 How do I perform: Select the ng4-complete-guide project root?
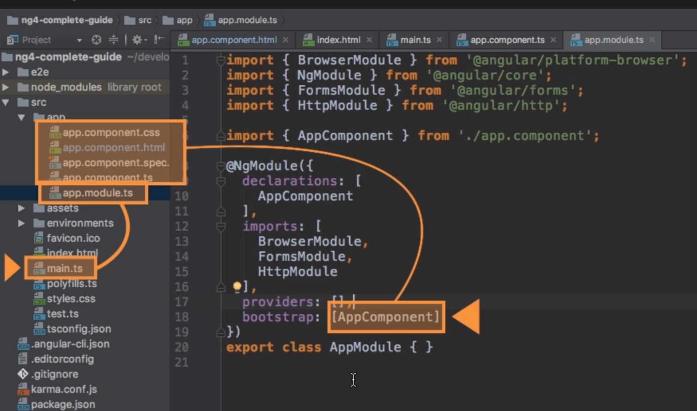(68, 57)
